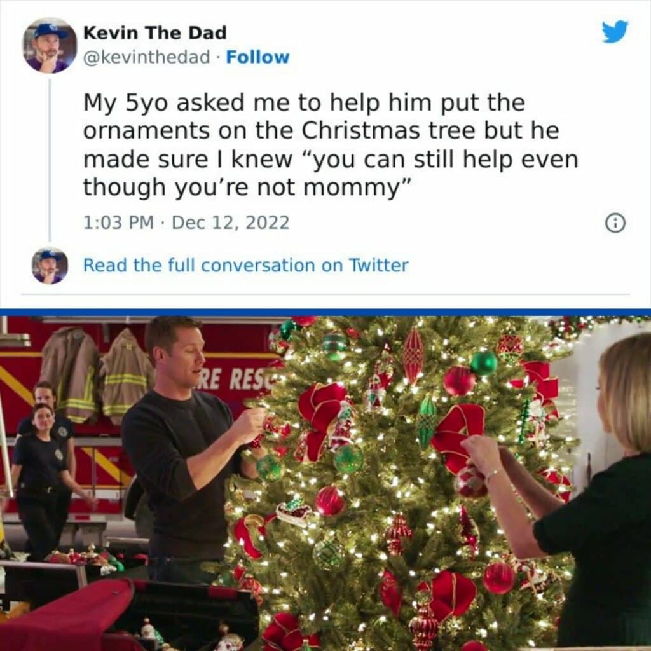
Task: Read the full conversation on Twitter
Action: coord(246,265)
